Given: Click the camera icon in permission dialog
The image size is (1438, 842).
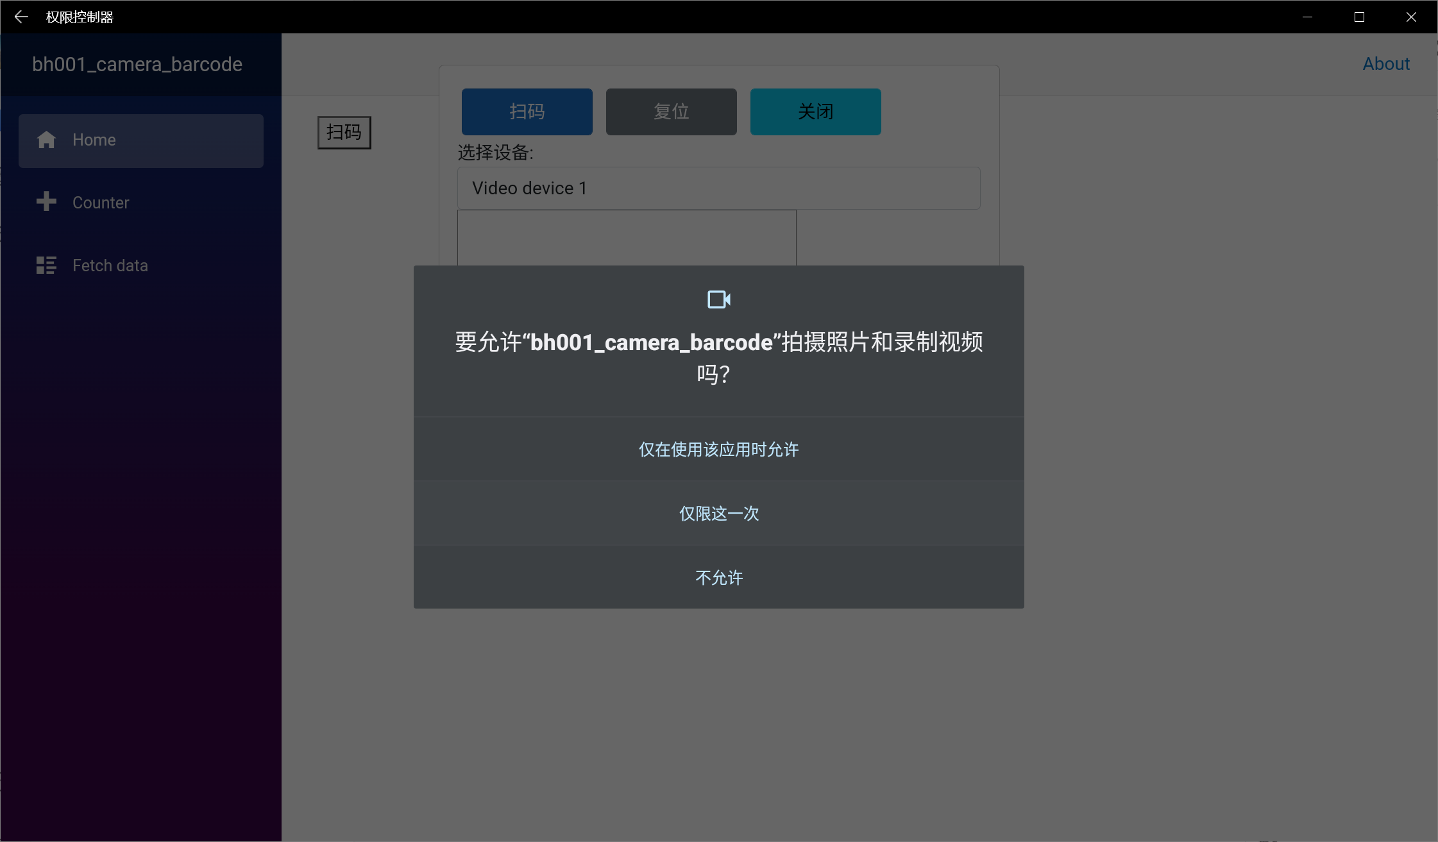Looking at the screenshot, I should coord(719,299).
